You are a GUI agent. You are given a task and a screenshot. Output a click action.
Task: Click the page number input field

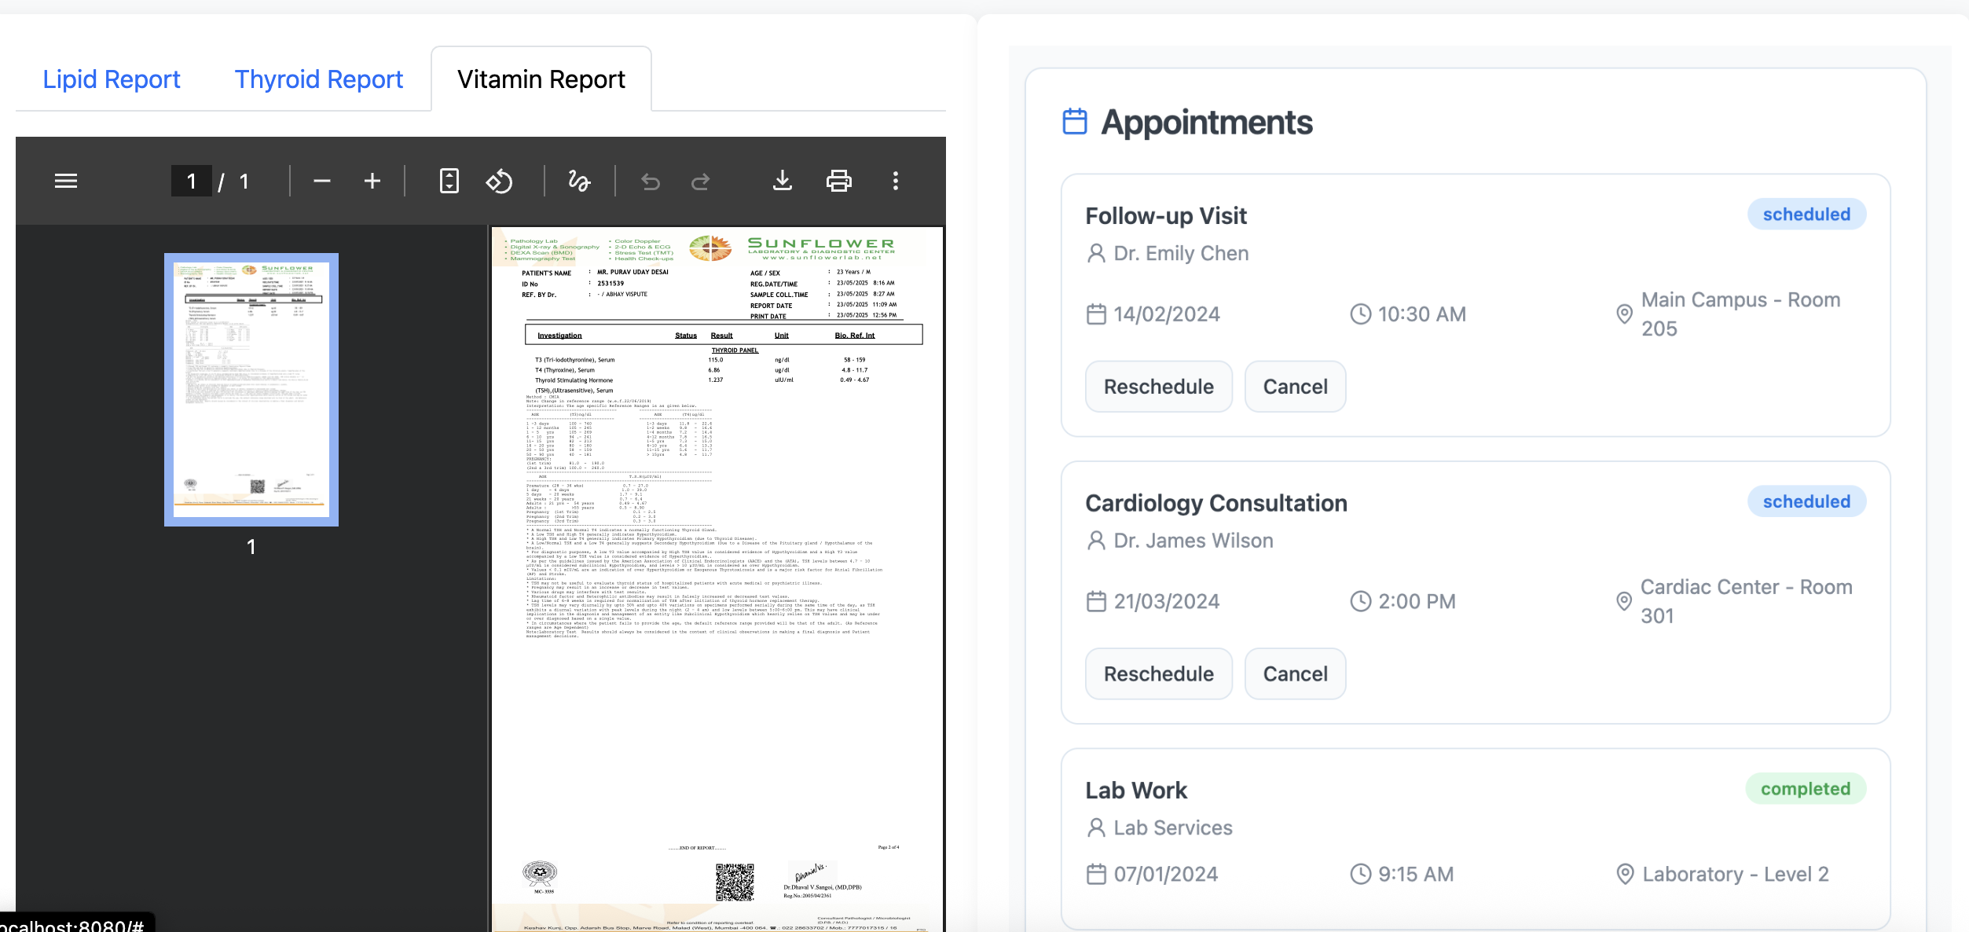191,182
